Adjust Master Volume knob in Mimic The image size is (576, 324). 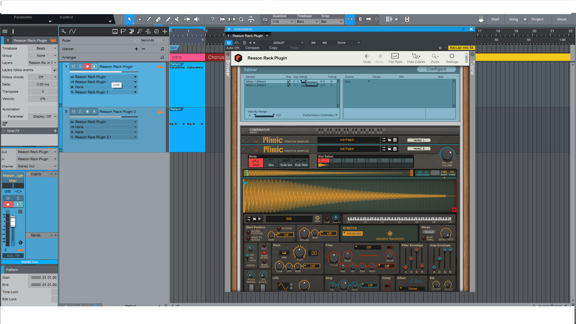coord(447,154)
